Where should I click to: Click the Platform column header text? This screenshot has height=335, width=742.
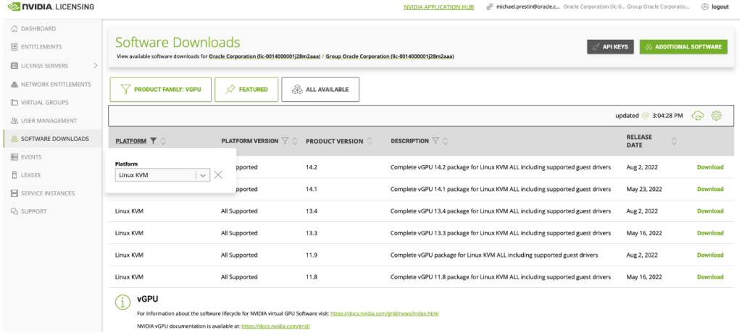[x=130, y=141]
